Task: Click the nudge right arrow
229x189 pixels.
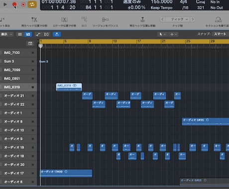Action: (193, 19)
